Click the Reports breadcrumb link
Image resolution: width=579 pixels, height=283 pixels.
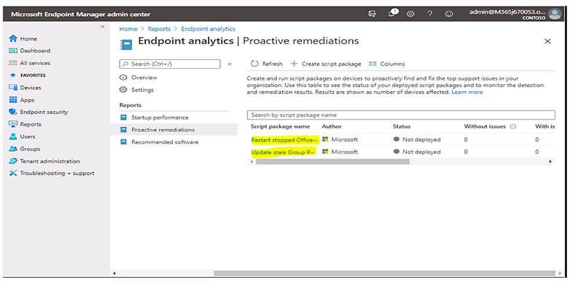pyautogui.click(x=159, y=29)
